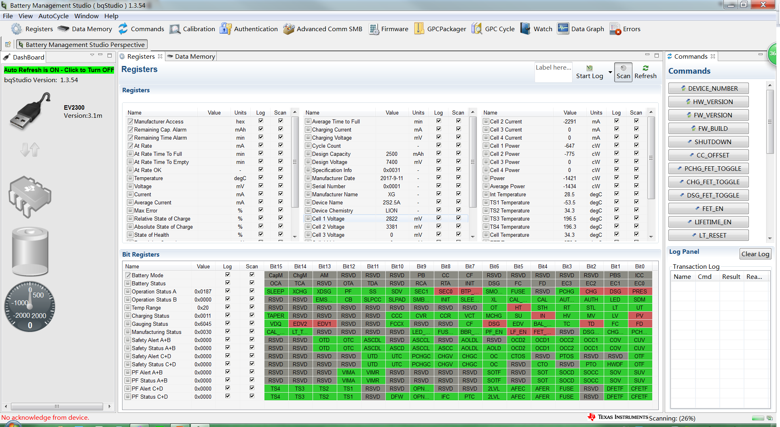Click the communication arrows icon in DashBoard
780x427 pixels.
click(x=30, y=150)
